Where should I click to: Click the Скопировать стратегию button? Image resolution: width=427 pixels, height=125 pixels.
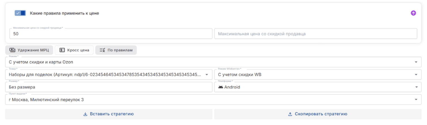coord(318,114)
